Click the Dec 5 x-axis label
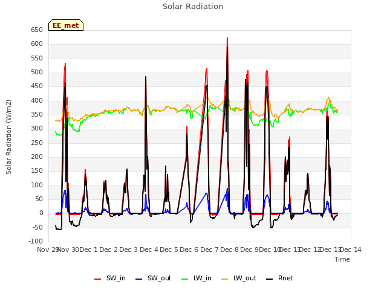Image resolution: width=387 pixels, height=290 pixels. click(169, 250)
